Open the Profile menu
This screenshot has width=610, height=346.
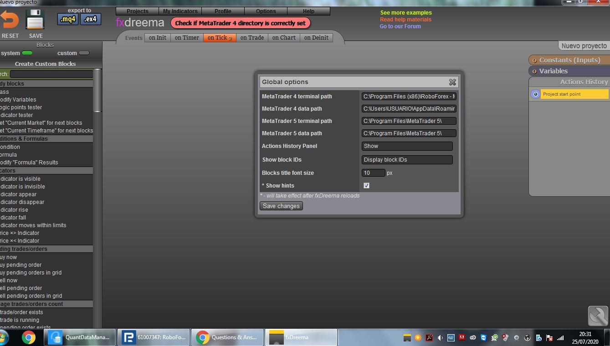tap(223, 11)
